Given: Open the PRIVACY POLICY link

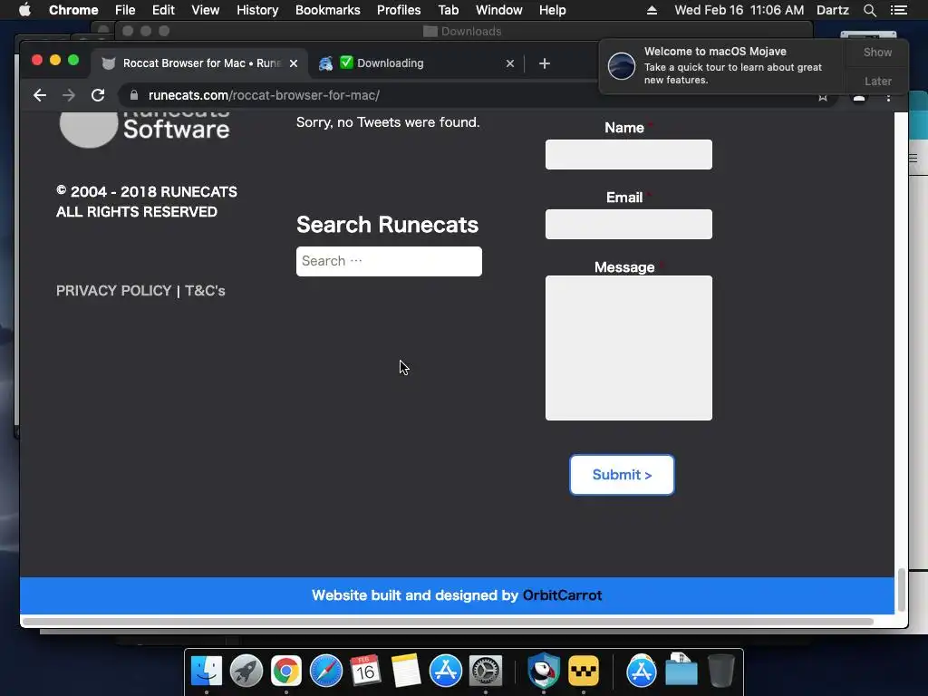Looking at the screenshot, I should pyautogui.click(x=113, y=291).
